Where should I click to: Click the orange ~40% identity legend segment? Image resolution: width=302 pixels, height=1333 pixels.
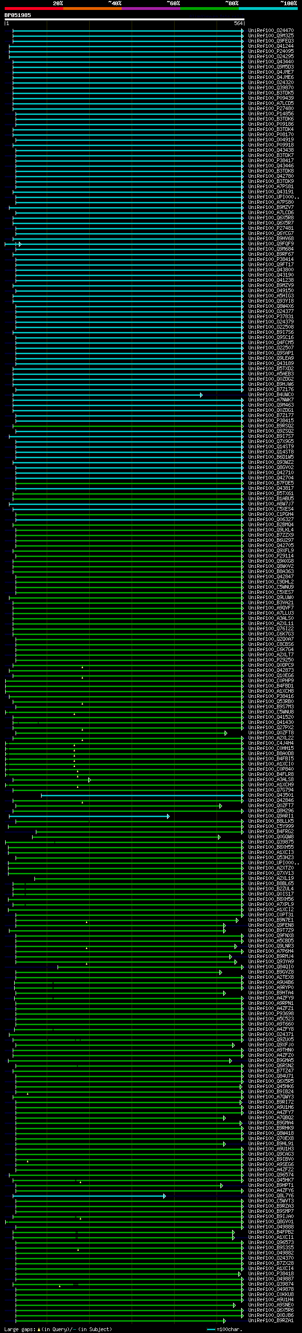tap(92, 9)
